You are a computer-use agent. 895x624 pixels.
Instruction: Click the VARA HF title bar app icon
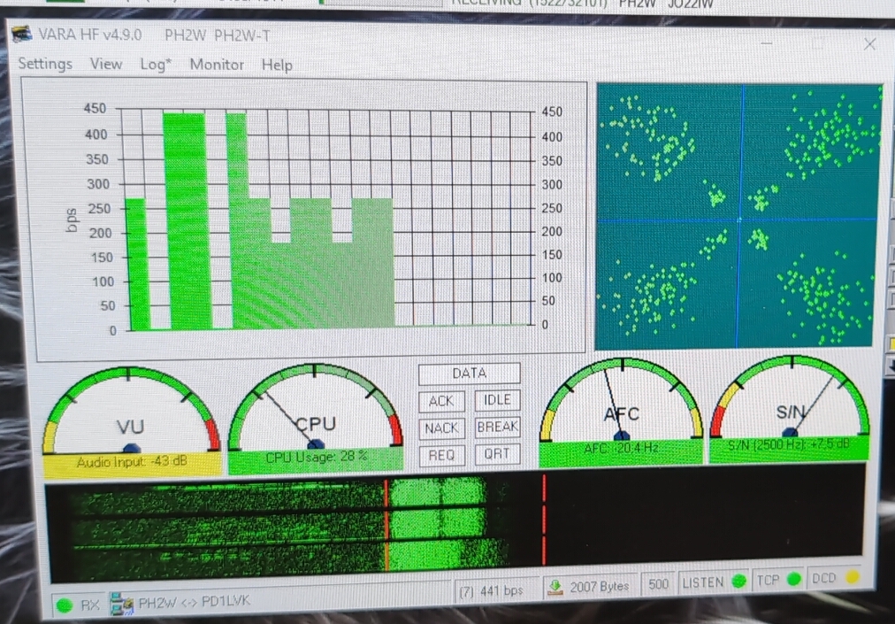click(23, 35)
